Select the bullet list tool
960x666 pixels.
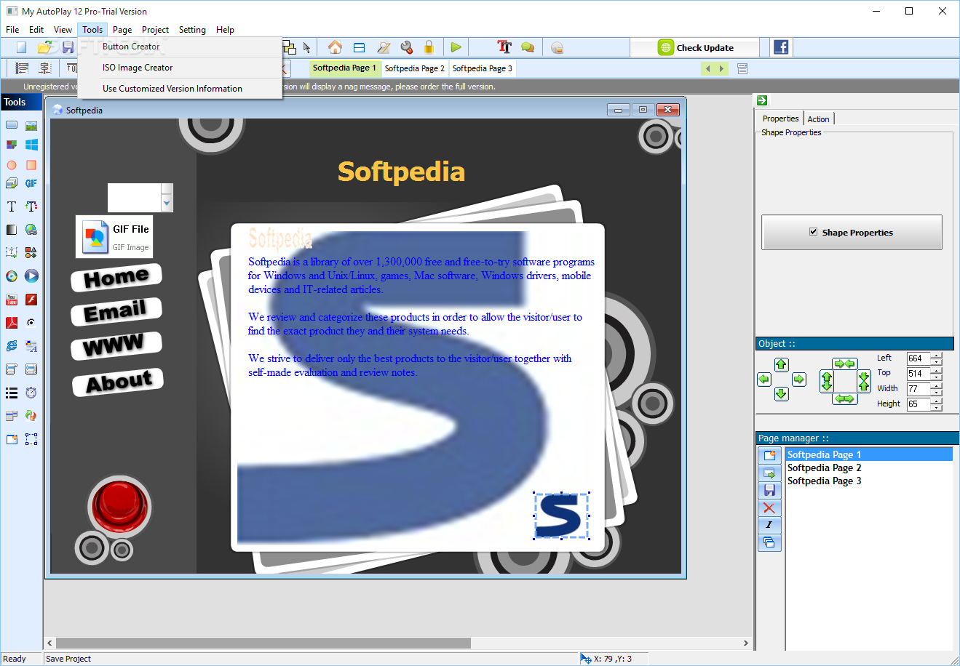[12, 393]
